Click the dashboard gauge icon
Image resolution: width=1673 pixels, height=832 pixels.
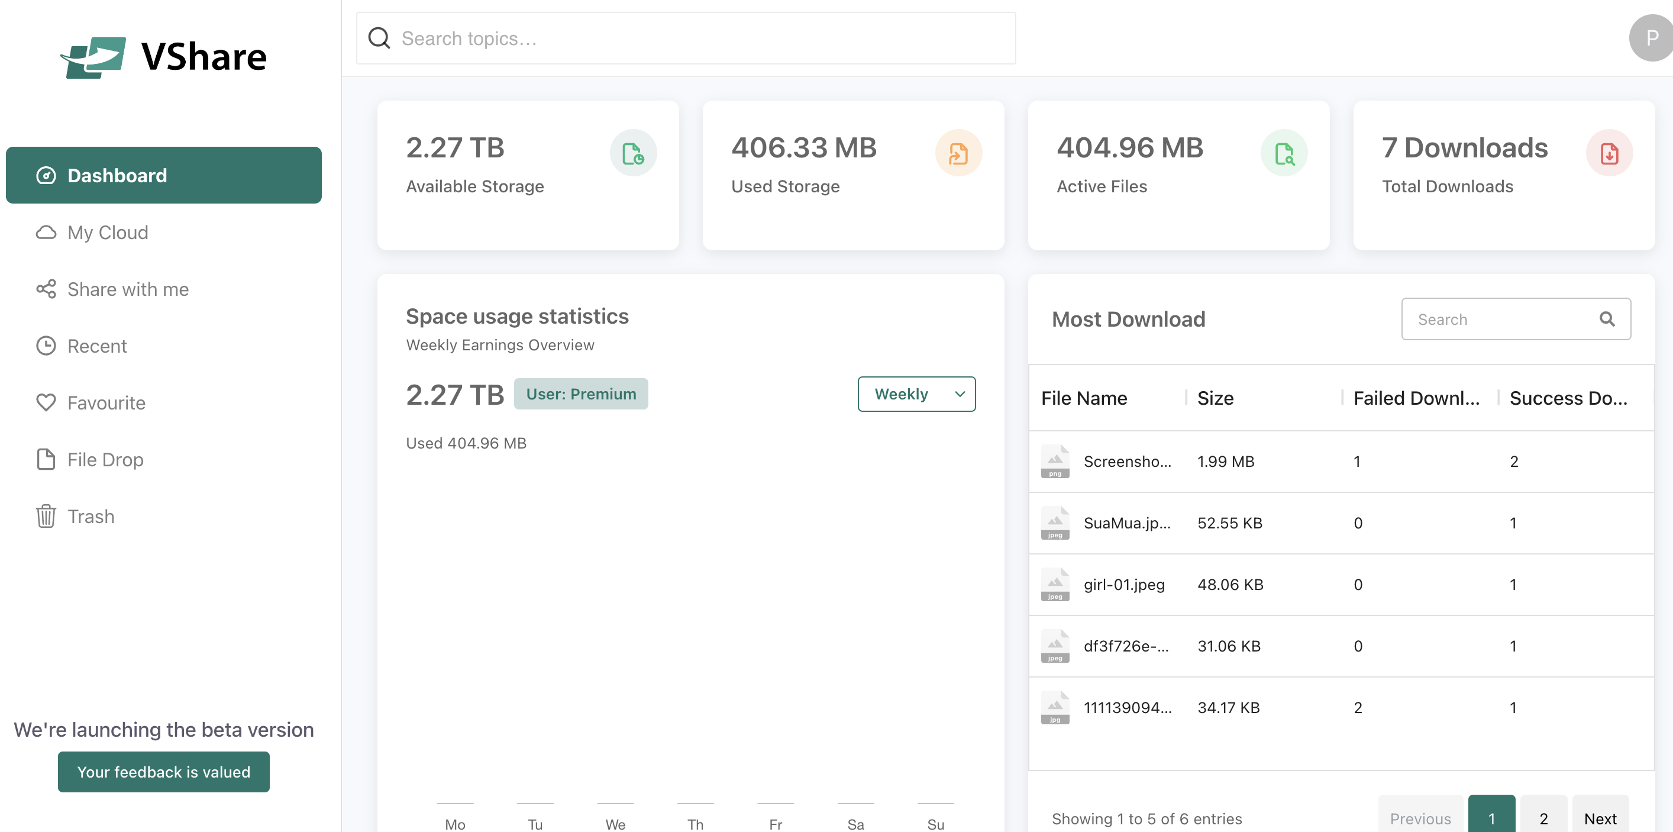(46, 175)
